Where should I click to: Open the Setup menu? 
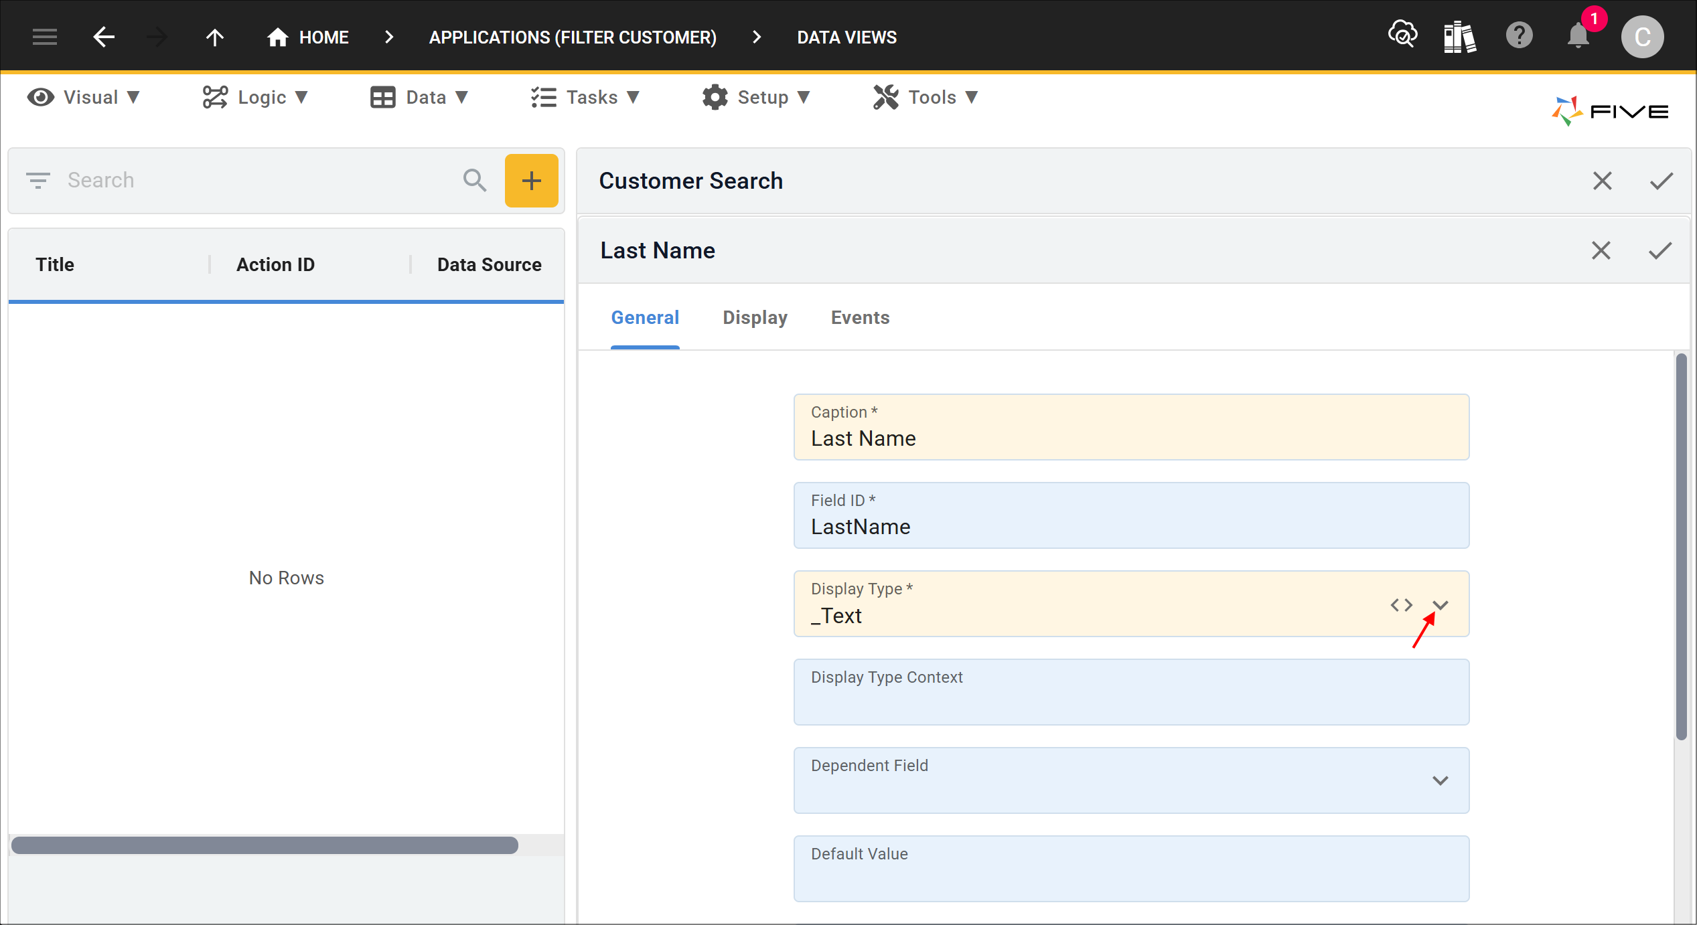pyautogui.click(x=757, y=97)
